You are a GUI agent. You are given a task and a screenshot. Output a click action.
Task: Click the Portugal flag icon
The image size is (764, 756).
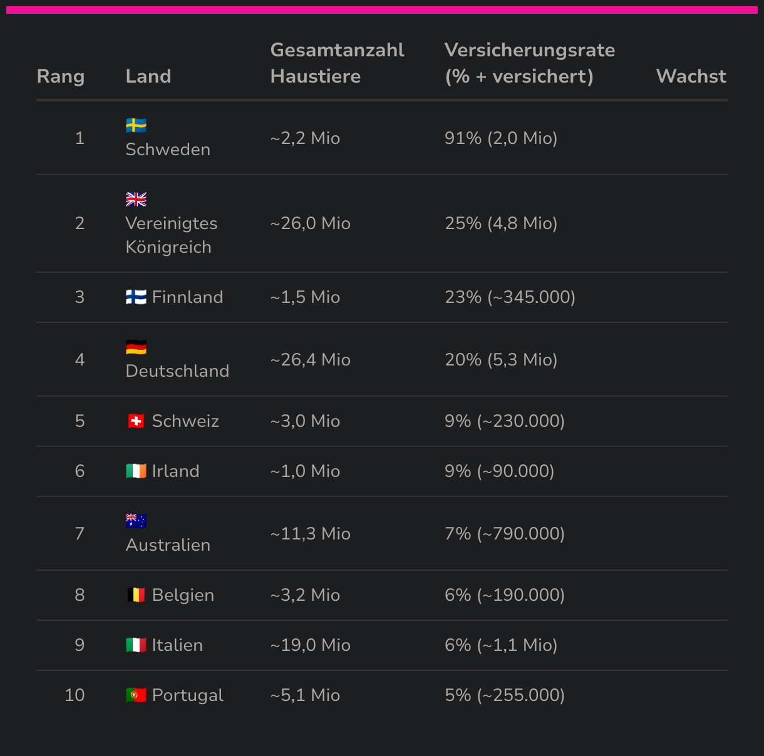pos(136,695)
